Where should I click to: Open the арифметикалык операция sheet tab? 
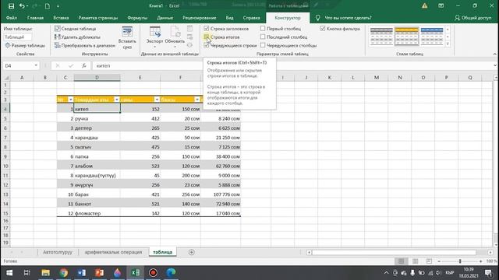point(113,252)
